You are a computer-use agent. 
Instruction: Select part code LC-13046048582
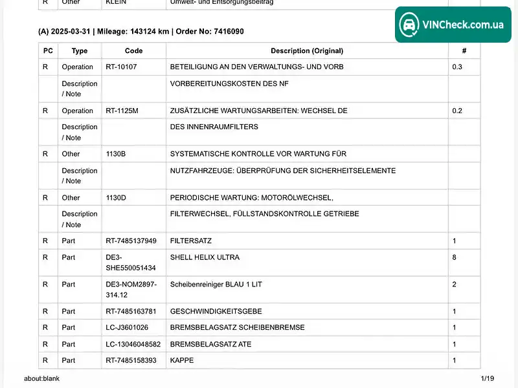pyautogui.click(x=133, y=345)
